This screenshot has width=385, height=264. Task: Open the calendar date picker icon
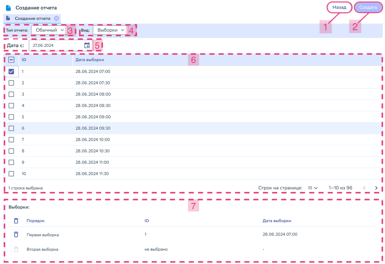pos(87,45)
